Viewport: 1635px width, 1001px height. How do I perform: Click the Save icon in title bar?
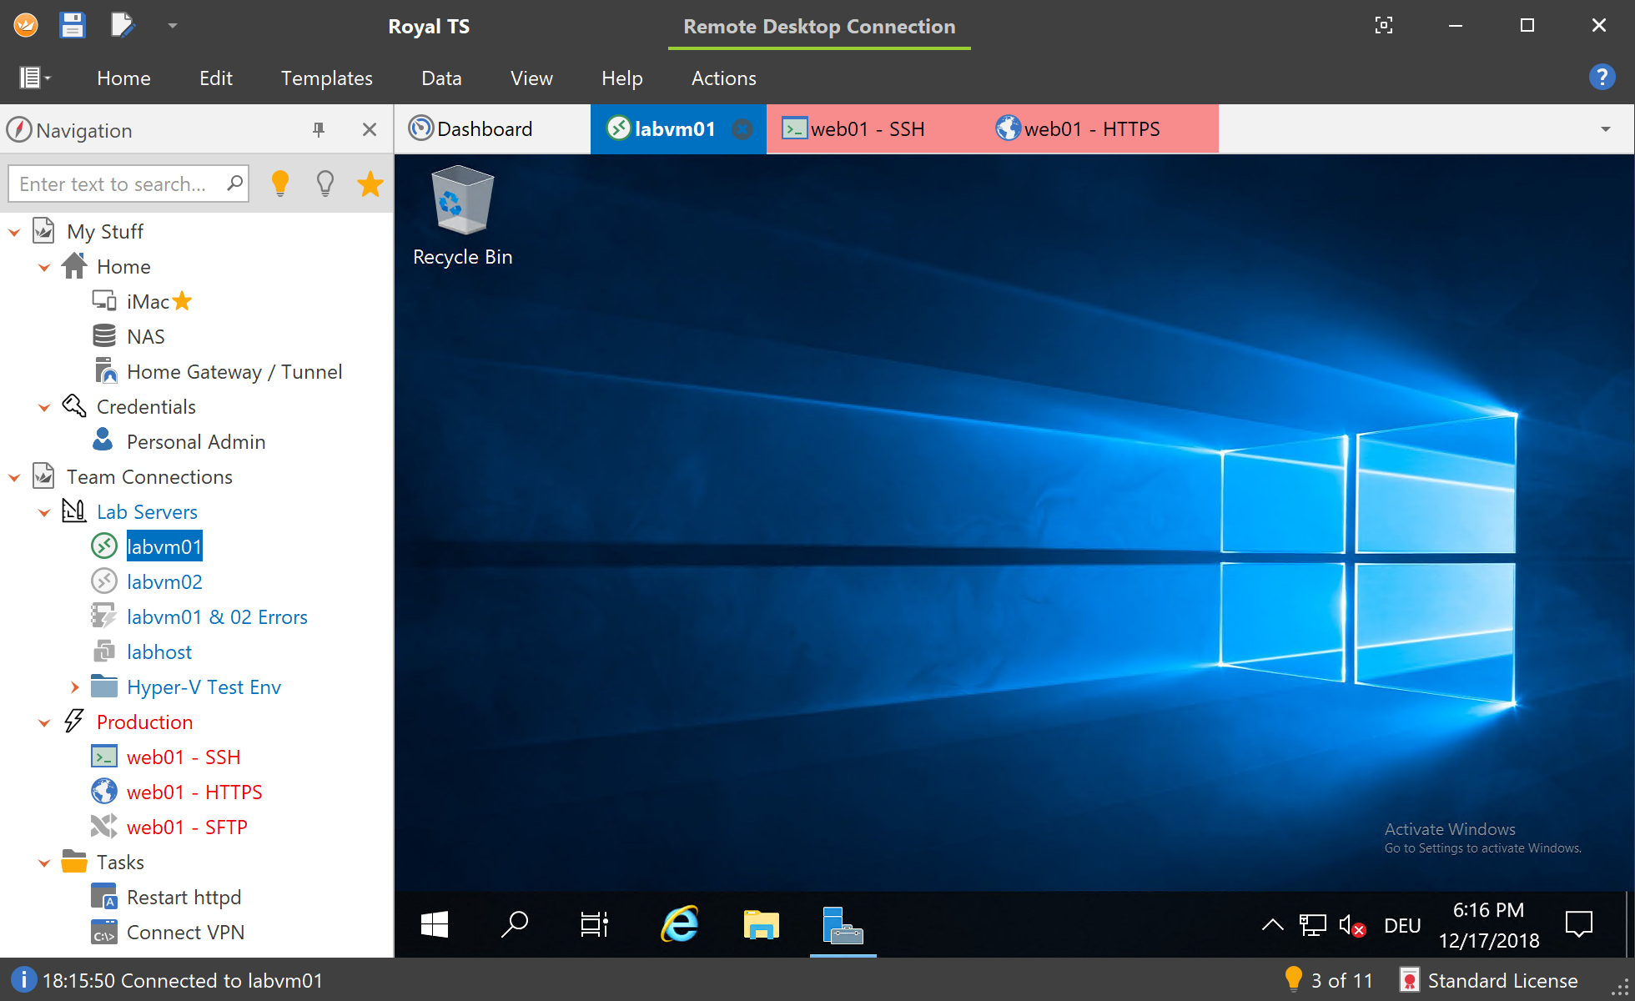(x=73, y=26)
